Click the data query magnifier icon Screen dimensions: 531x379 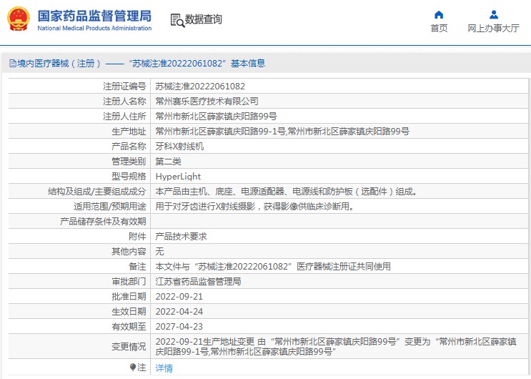(x=177, y=20)
